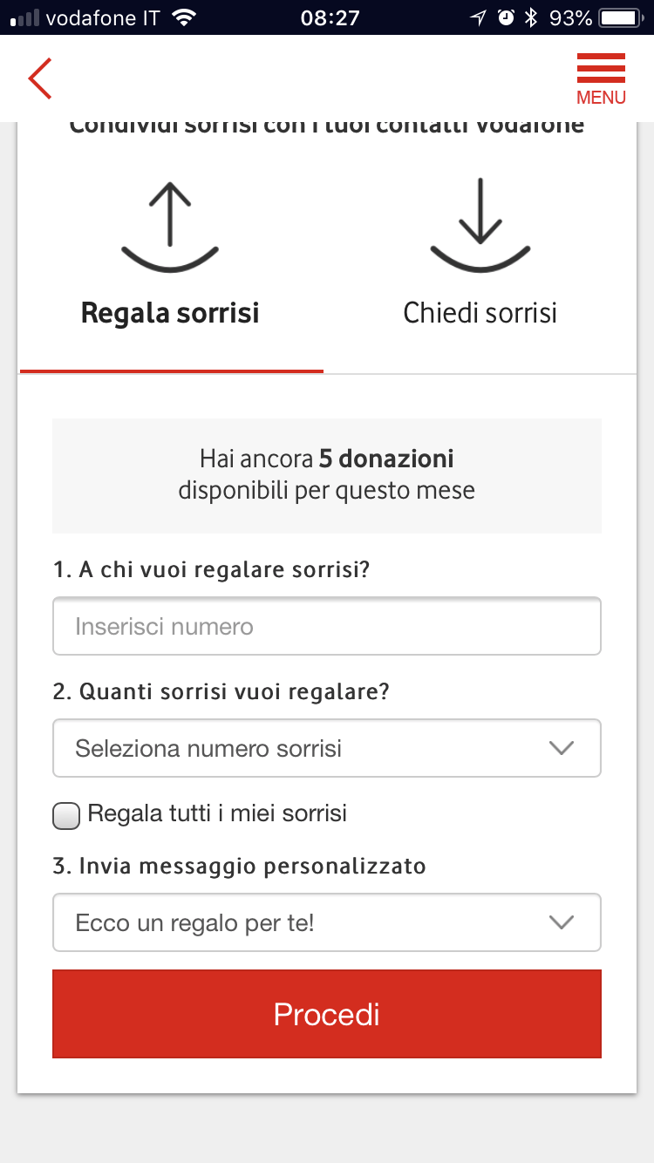Image resolution: width=654 pixels, height=1163 pixels.
Task: Tap the red back arrow
Action: pos(40,78)
